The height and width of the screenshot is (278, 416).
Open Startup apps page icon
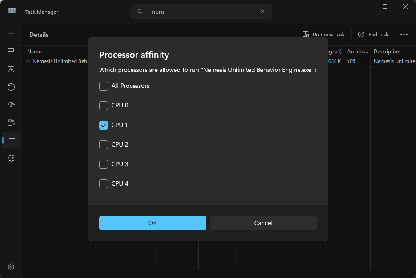click(11, 105)
